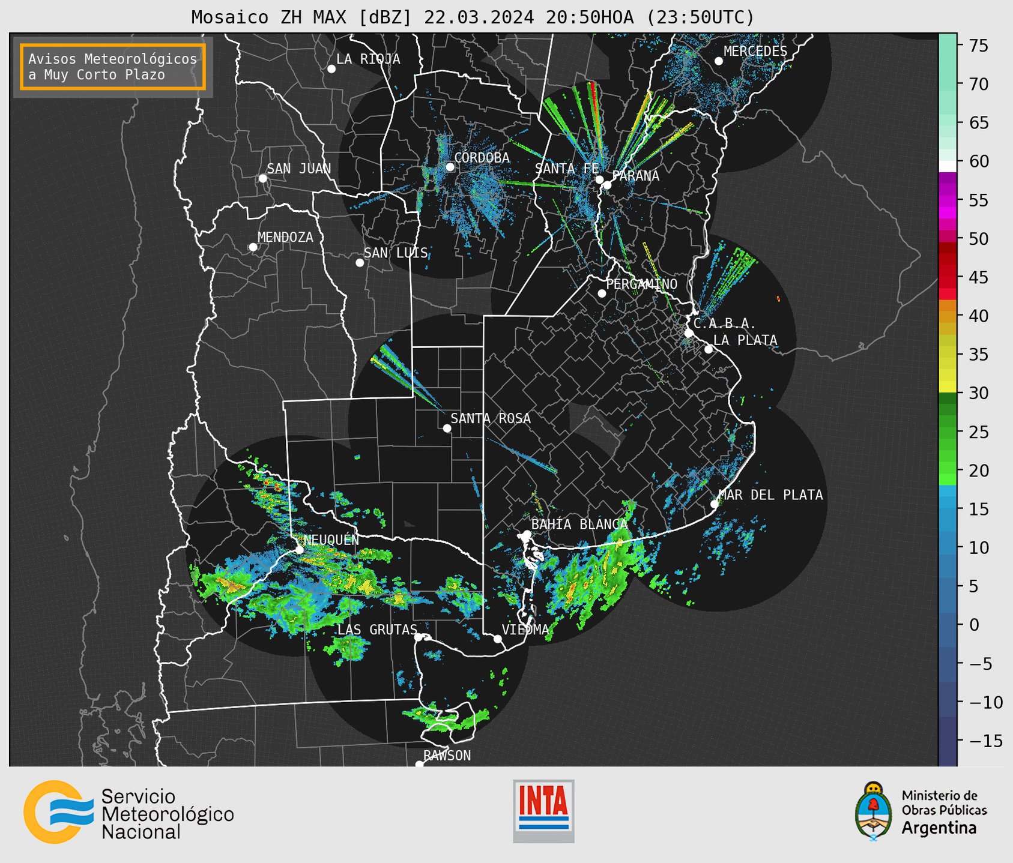This screenshot has width=1013, height=863.
Task: Select the Santa Rosa city marker dot
Action: (x=447, y=428)
